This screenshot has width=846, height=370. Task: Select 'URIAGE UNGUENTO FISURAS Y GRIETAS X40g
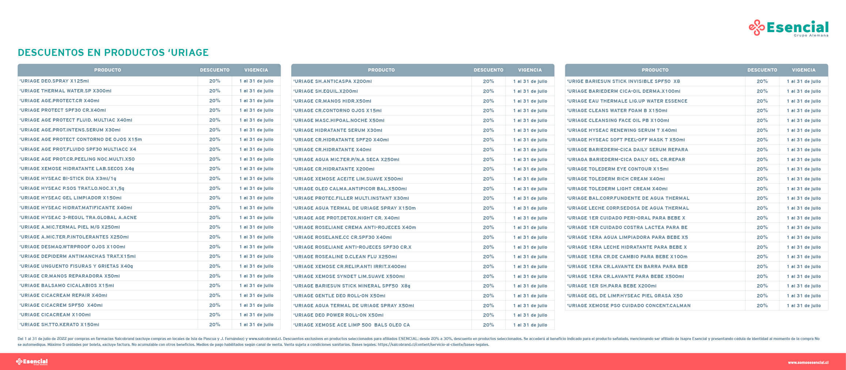coord(149,266)
